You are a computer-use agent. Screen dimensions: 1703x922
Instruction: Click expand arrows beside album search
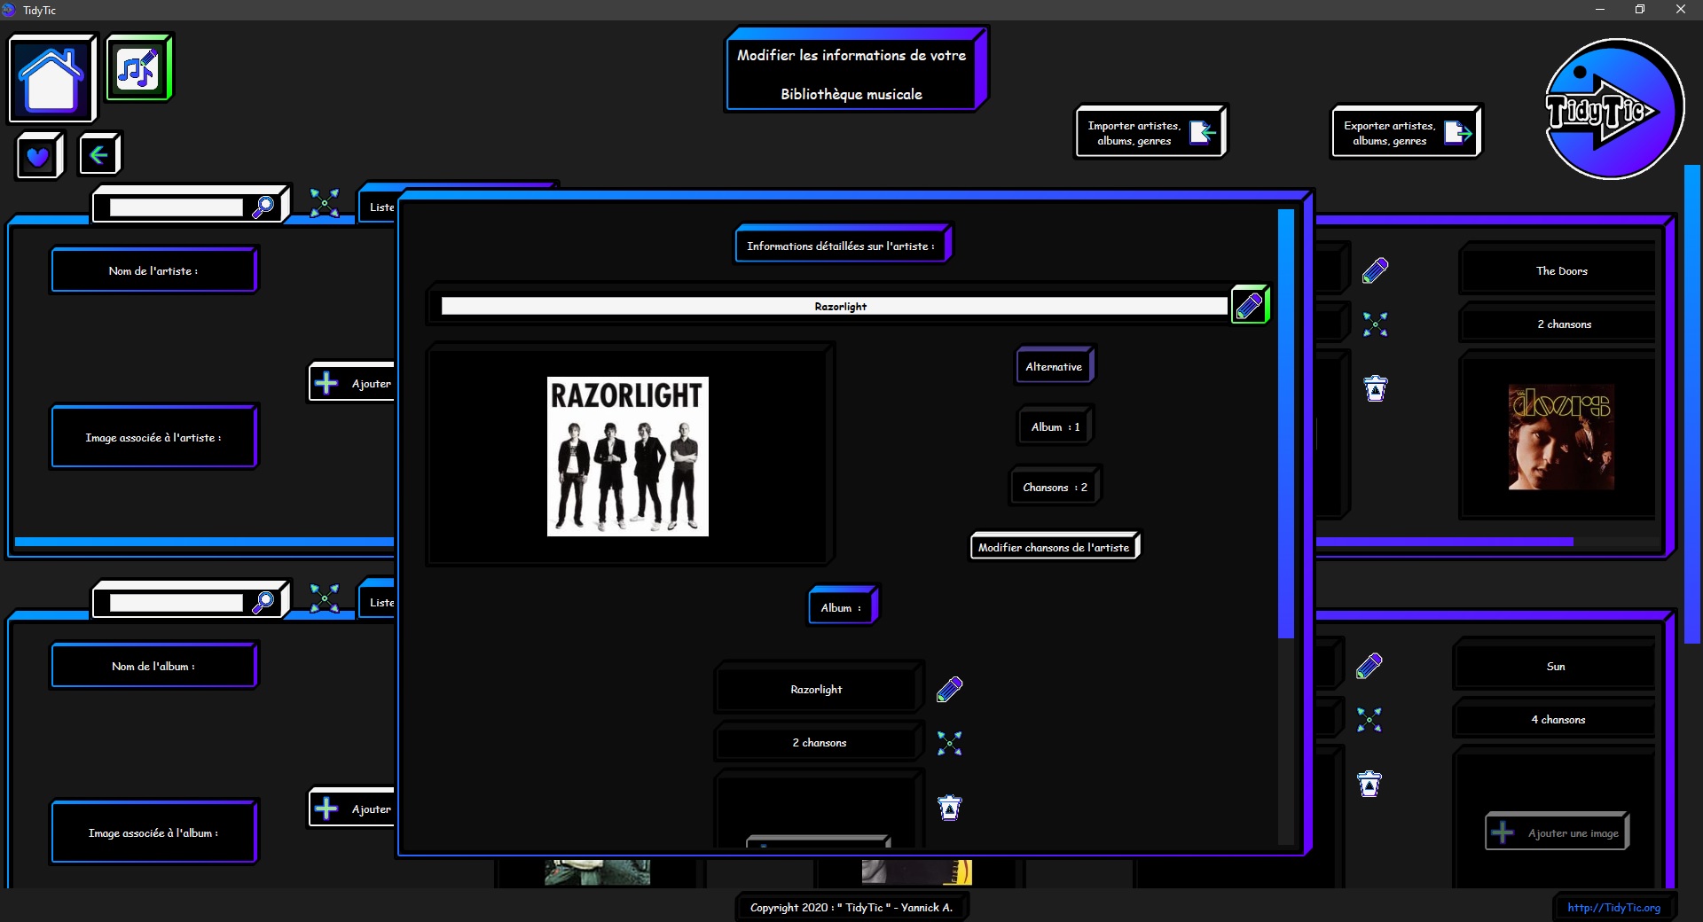(325, 598)
